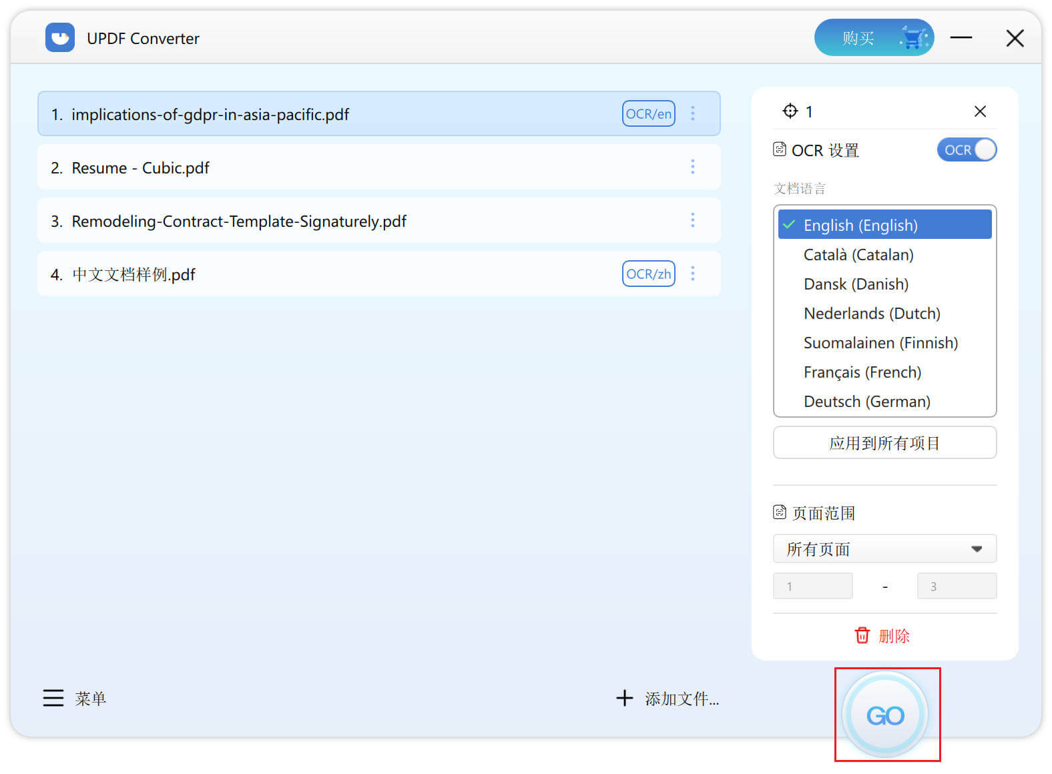Screen dimensions: 1052x774
Task: Click the UPDF Converter app logo
Action: point(60,37)
